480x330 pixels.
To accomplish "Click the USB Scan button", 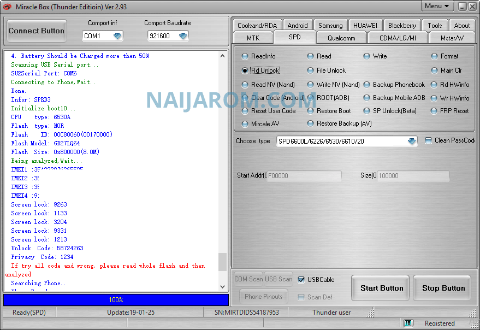I will point(278,279).
